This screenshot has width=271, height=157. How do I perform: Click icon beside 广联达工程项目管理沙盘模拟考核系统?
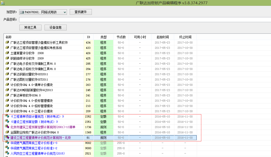tap(7, 48)
